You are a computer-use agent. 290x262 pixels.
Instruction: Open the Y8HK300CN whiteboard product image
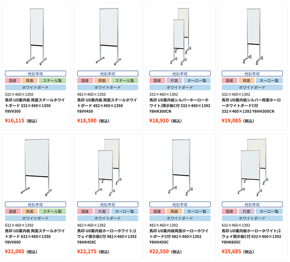point(181,36)
